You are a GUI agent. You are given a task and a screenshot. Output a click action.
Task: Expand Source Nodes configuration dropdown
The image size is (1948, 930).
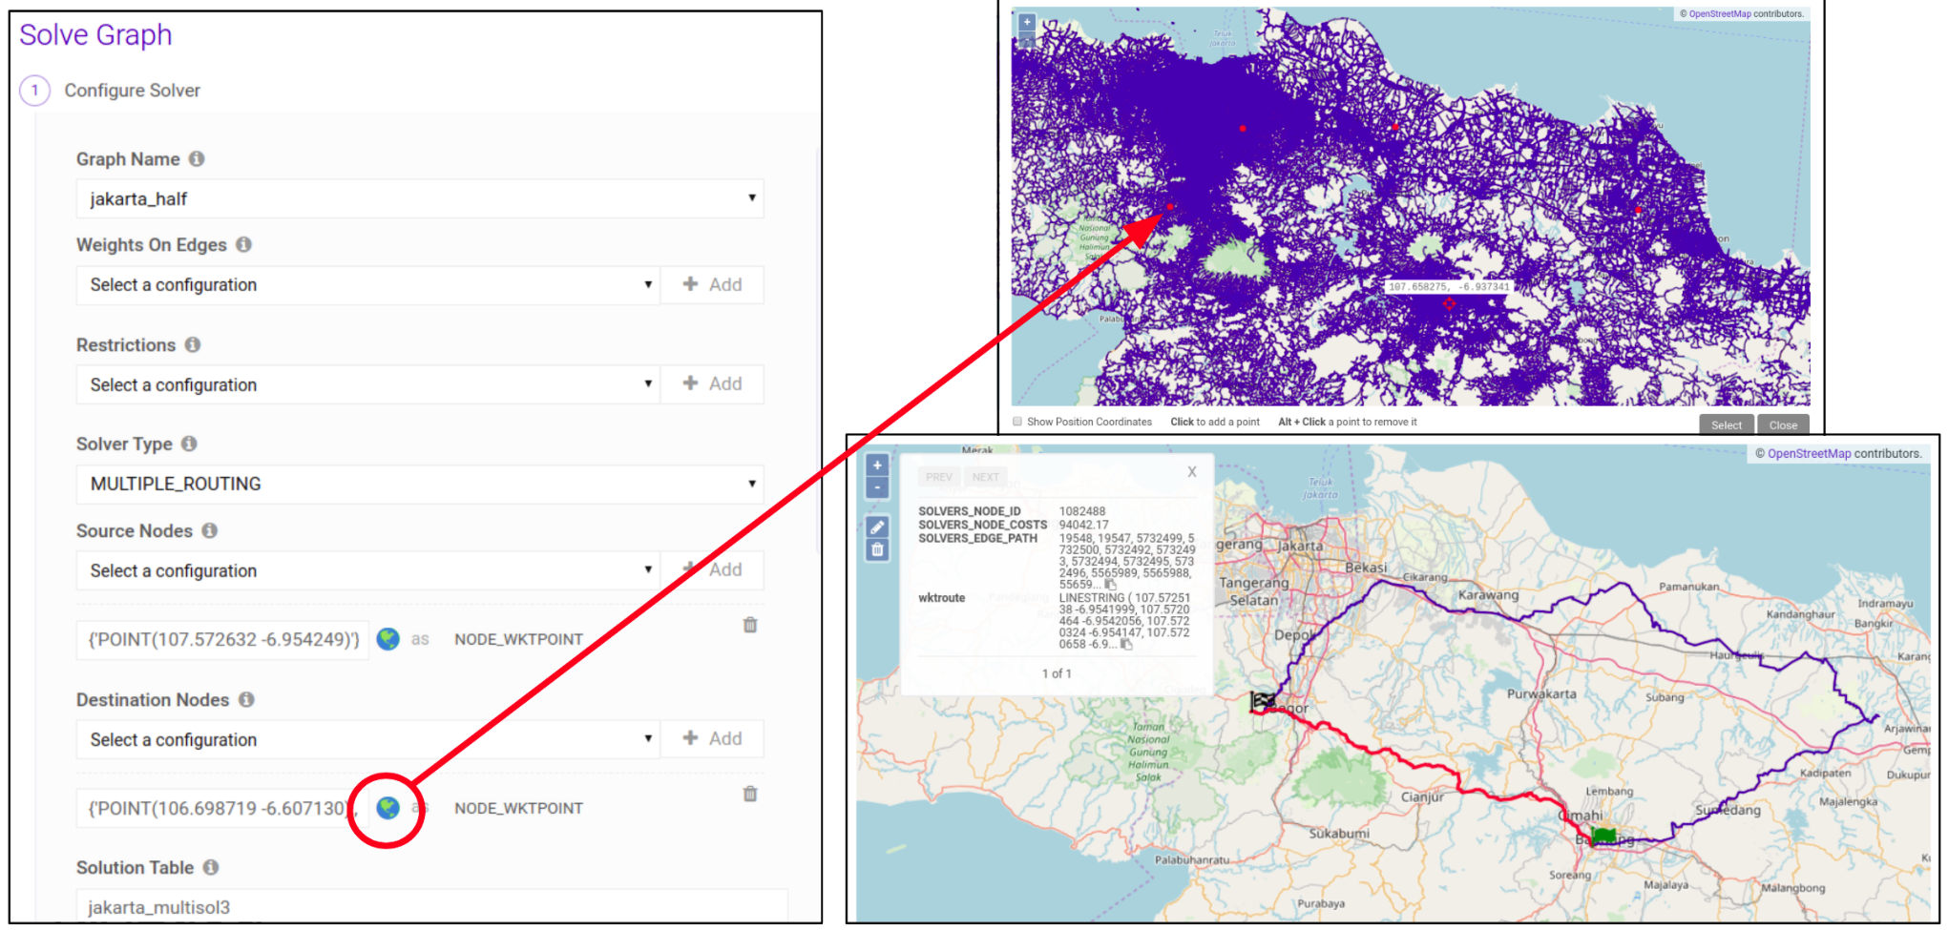(368, 570)
